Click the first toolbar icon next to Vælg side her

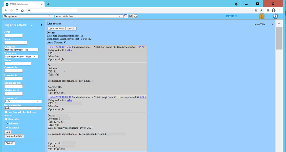[x=126, y=16]
